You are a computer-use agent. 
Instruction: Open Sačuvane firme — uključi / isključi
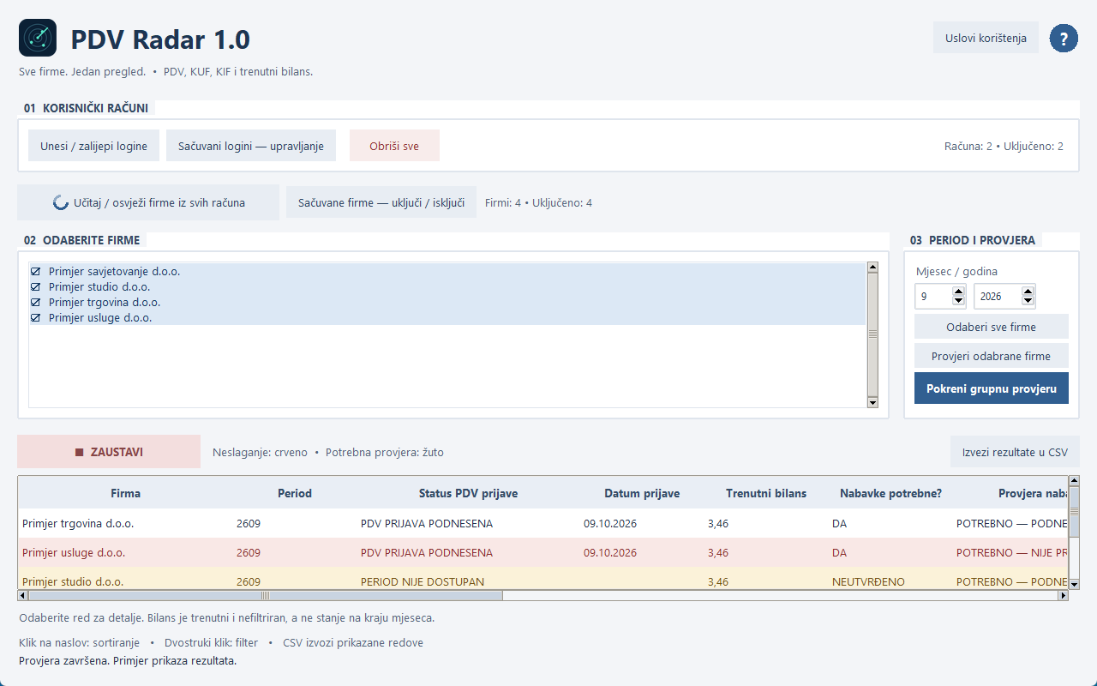click(381, 202)
